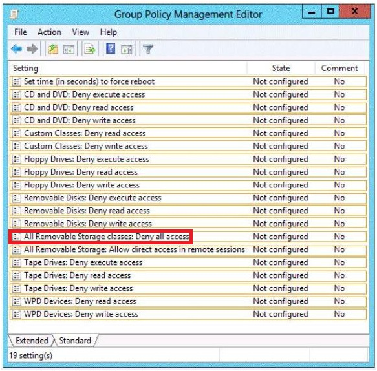
Task: Open the View menu
Action: tap(81, 32)
